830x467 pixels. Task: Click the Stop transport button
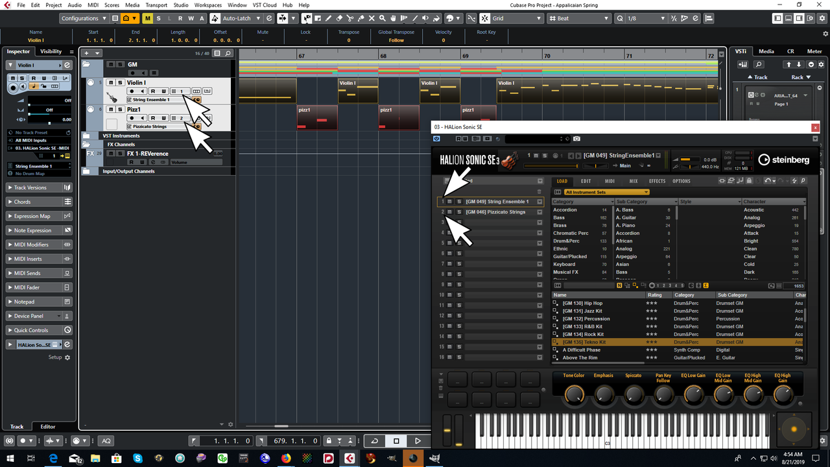pyautogui.click(x=396, y=441)
